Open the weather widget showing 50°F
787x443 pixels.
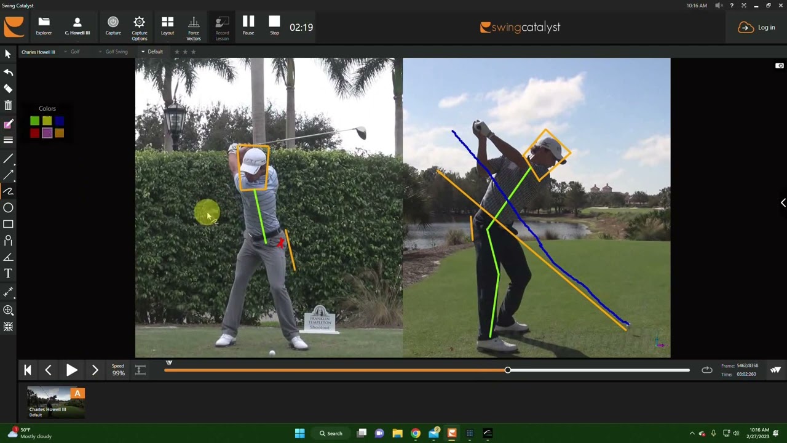(30, 433)
